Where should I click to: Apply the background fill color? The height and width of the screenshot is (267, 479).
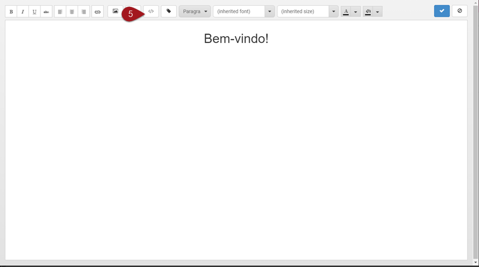(368, 12)
